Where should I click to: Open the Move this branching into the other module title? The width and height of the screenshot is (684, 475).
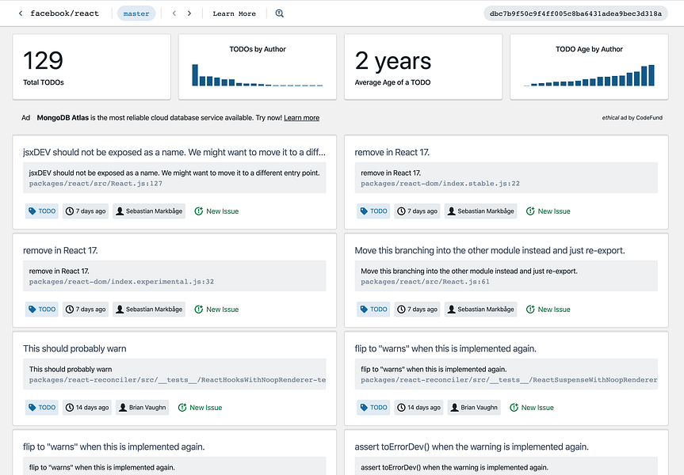coord(490,250)
